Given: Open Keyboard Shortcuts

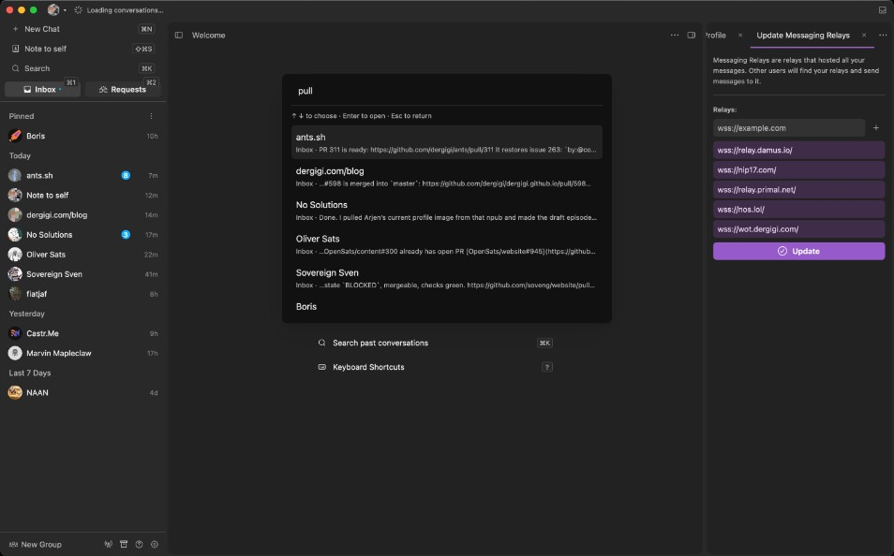Looking at the screenshot, I should 435,368.
